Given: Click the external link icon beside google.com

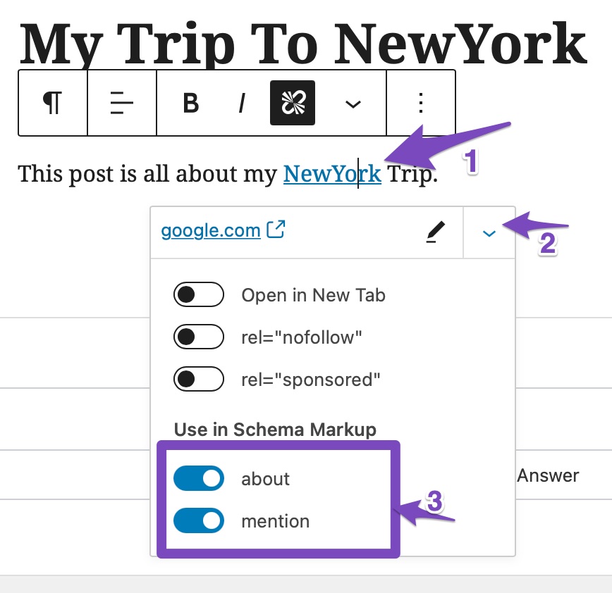Looking at the screenshot, I should coord(276,230).
